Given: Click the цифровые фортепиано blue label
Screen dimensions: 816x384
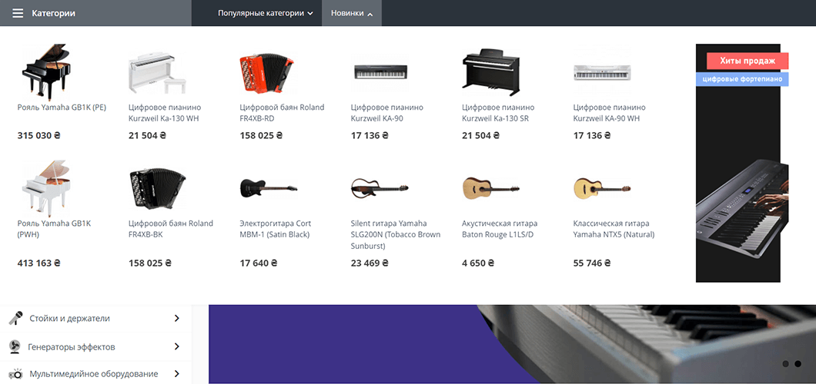Looking at the screenshot, I should 742,79.
